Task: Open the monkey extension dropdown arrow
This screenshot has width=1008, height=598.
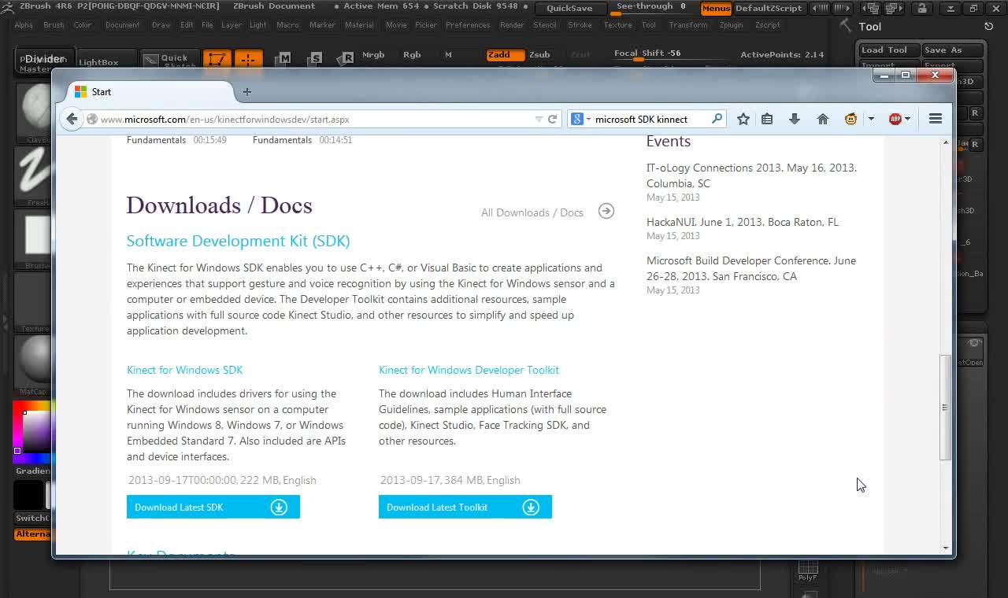Action: (x=871, y=119)
